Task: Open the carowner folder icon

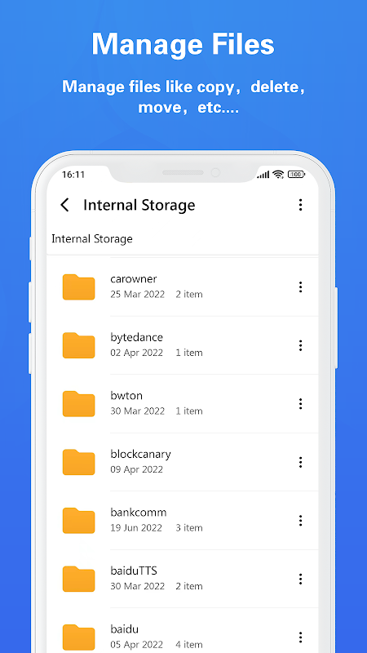Action: tap(78, 287)
